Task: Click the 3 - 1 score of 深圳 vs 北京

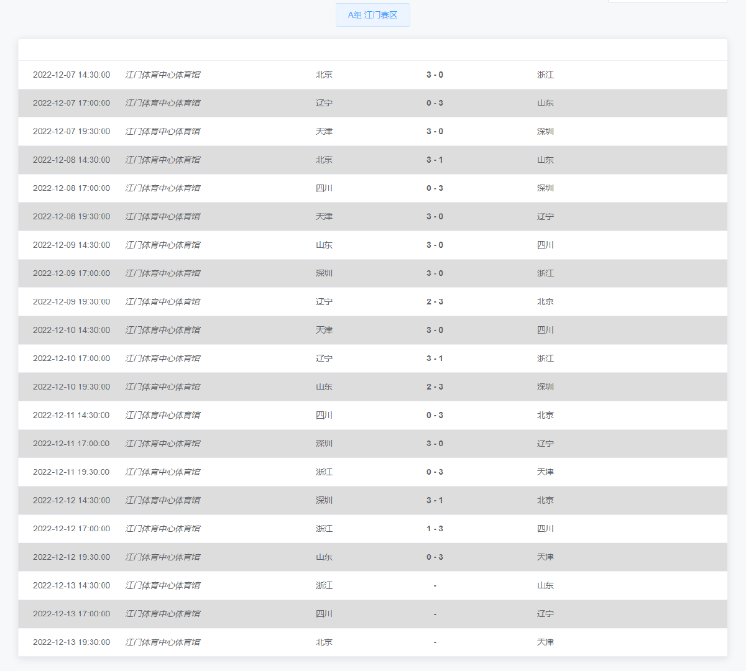Action: pyautogui.click(x=435, y=500)
